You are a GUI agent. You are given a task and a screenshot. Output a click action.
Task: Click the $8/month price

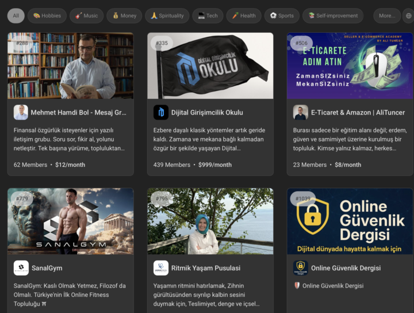coord(348,165)
